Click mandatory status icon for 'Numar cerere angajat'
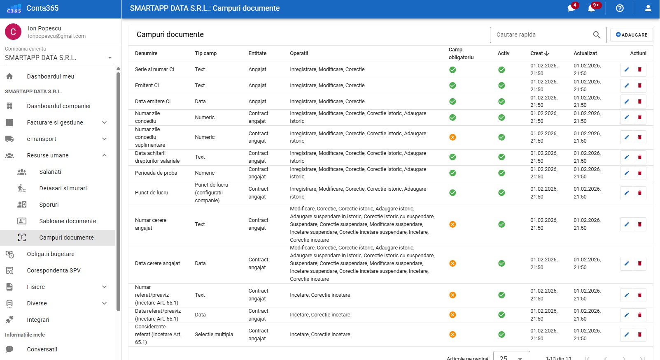The image size is (660, 360). coord(452,224)
